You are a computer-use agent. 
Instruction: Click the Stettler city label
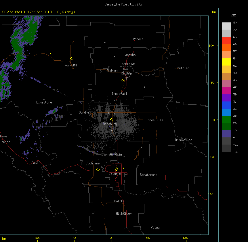click(182, 68)
